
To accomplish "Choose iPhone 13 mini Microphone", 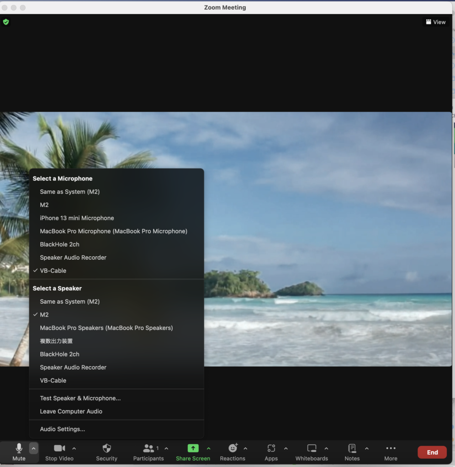I will pyautogui.click(x=116, y=218).
